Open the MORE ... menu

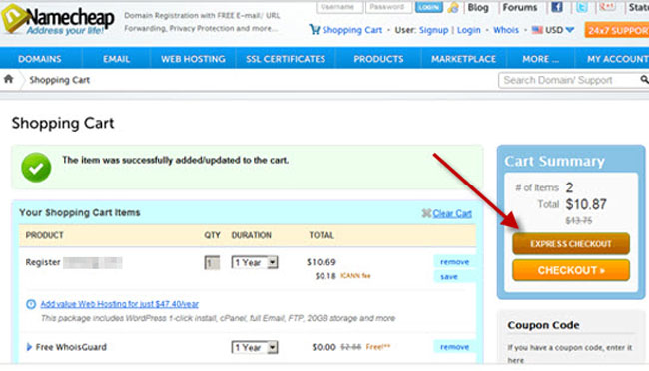(540, 59)
